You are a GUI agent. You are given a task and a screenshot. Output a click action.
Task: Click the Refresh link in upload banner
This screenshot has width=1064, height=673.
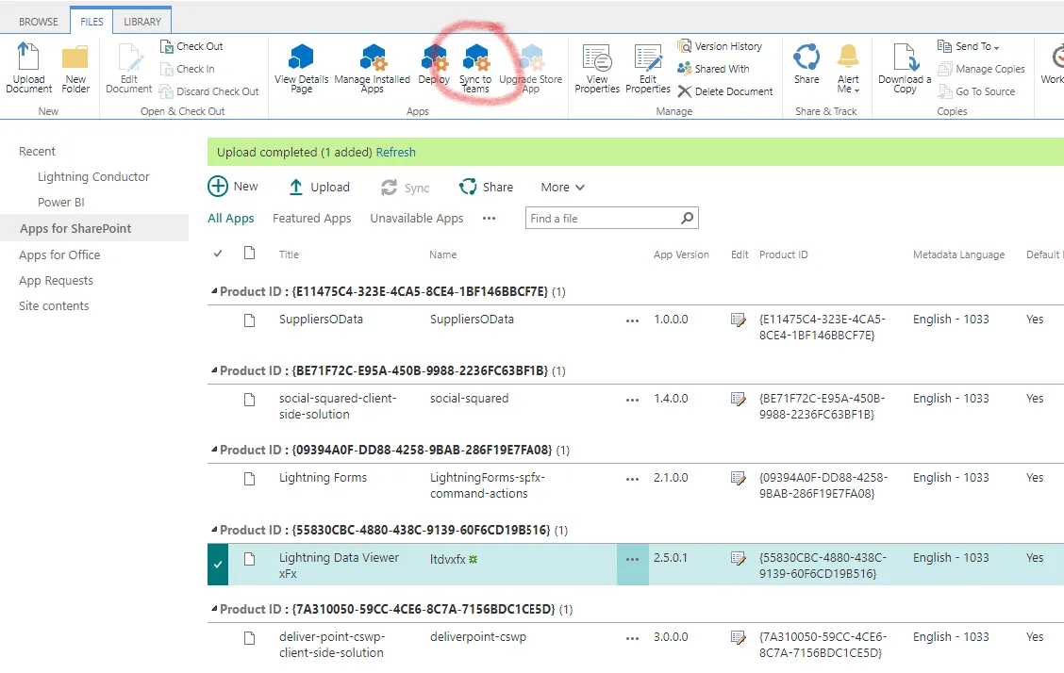pyautogui.click(x=395, y=152)
